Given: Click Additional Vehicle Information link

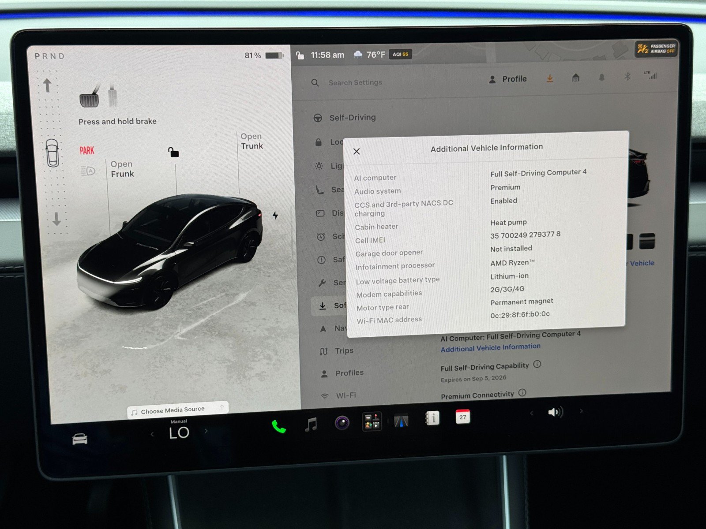Looking at the screenshot, I should coord(491,347).
